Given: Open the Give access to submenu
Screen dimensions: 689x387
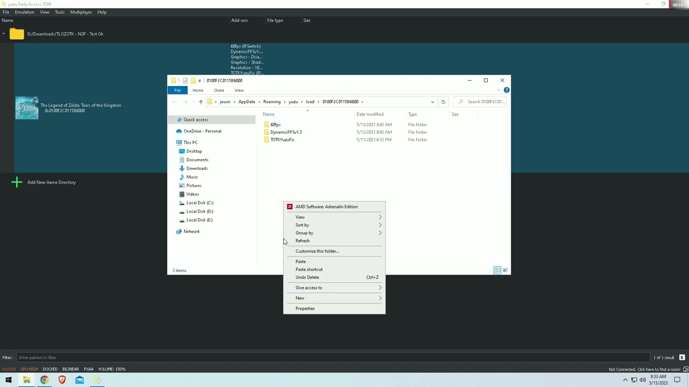Looking at the screenshot, I should (334, 288).
